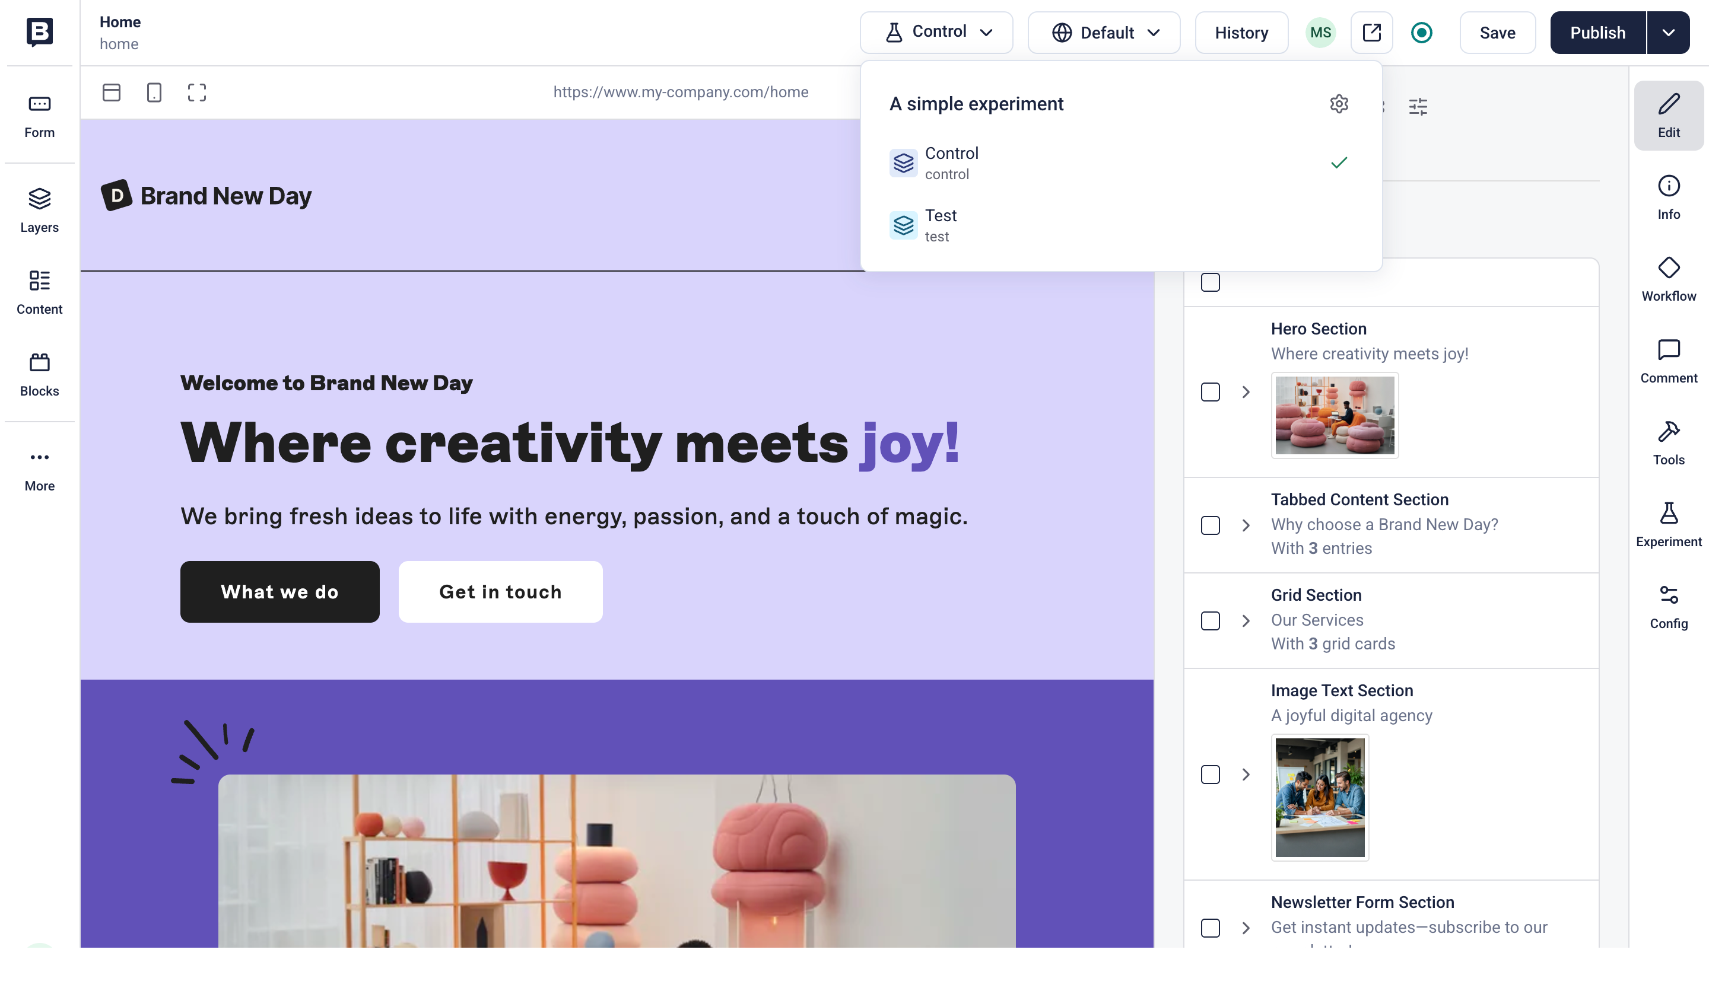Click the History button
The image size is (1709, 1007).
click(x=1240, y=33)
